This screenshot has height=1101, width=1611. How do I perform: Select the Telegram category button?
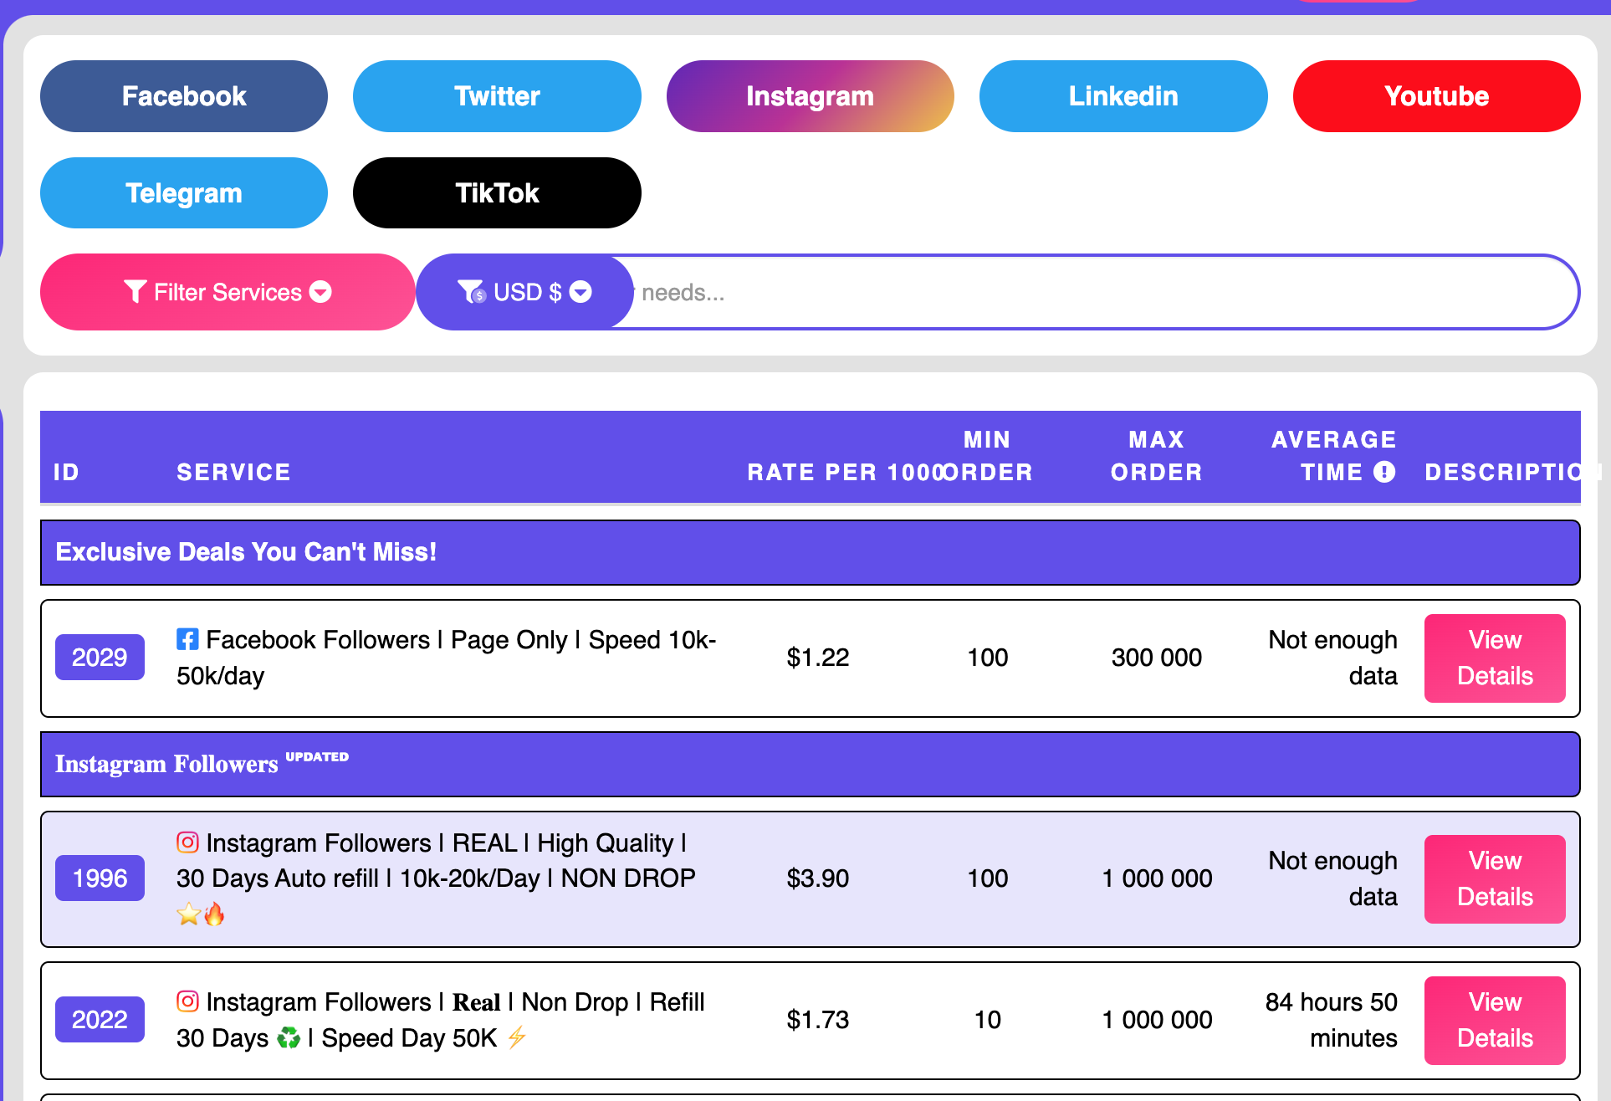pyautogui.click(x=184, y=193)
